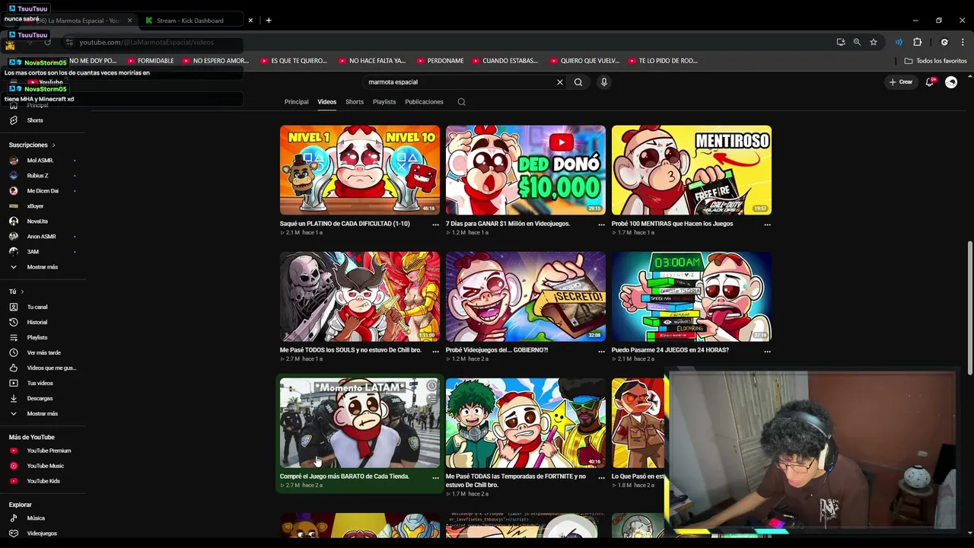974x548 pixels.
Task: Switch to the channel Shorts tab
Action: pos(355,102)
